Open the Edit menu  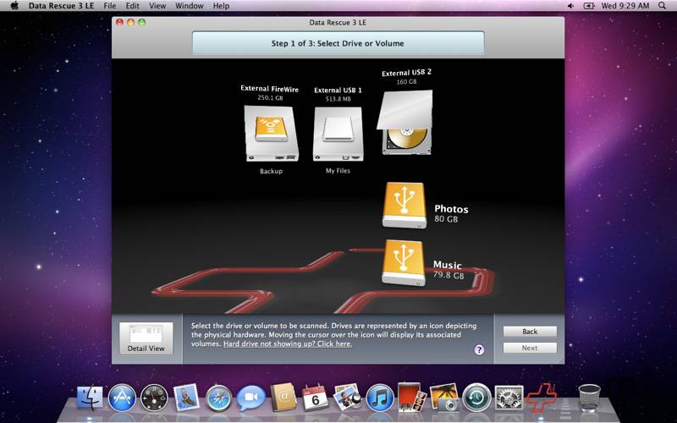click(x=132, y=6)
